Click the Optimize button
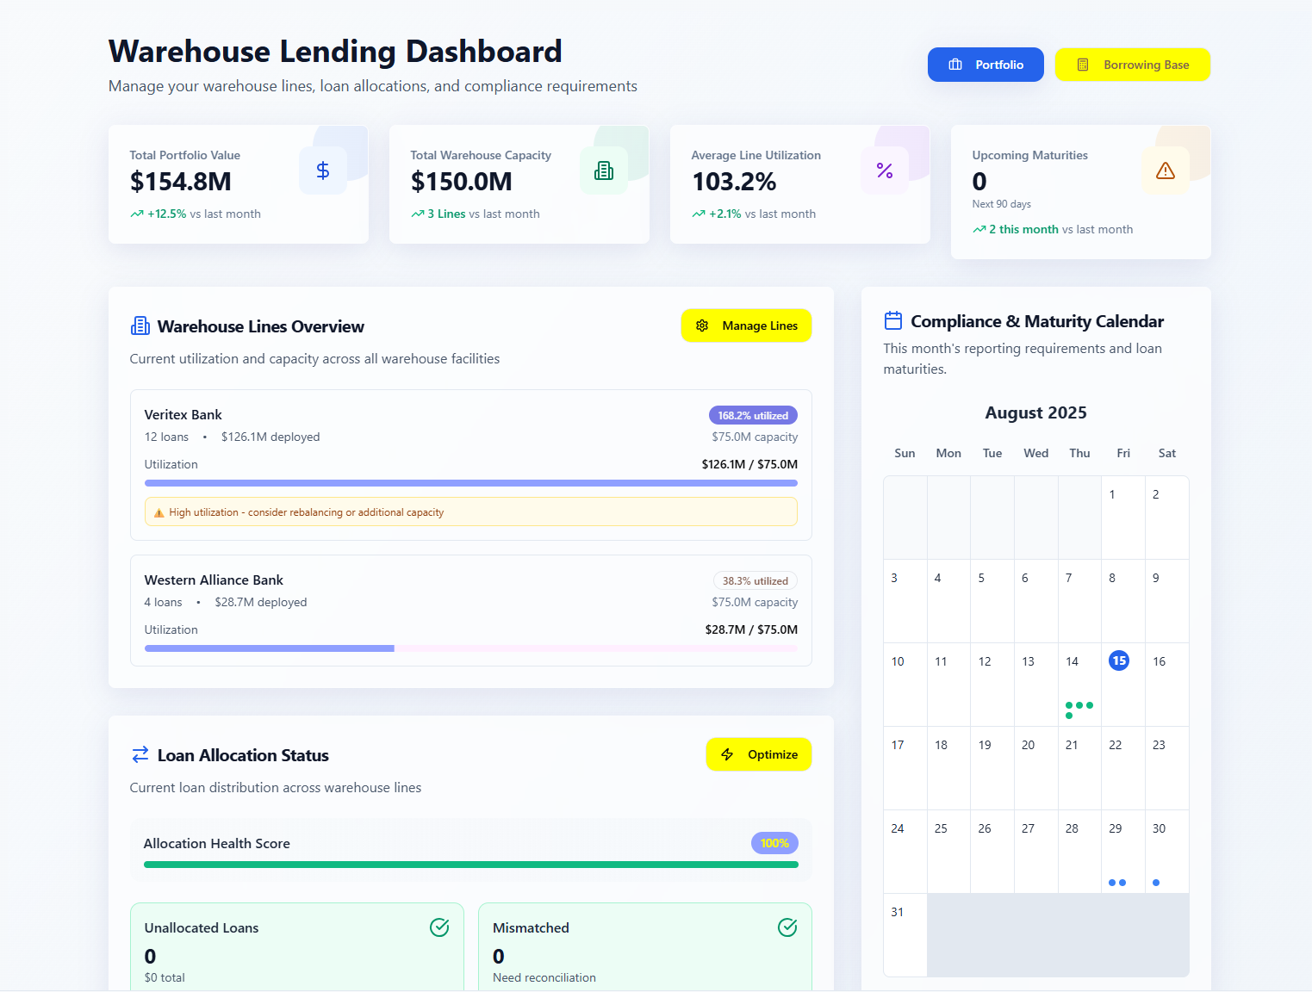Viewport: 1312px width, 992px height. [758, 754]
